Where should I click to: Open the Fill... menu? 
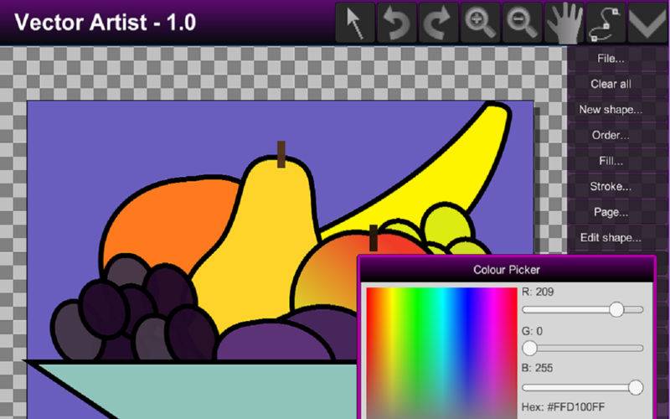pyautogui.click(x=611, y=161)
